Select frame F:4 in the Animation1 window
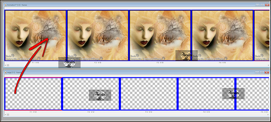 coord(223,35)
